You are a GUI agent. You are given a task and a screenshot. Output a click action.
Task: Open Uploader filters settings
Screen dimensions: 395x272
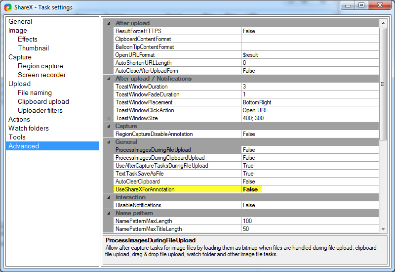coord(40,110)
